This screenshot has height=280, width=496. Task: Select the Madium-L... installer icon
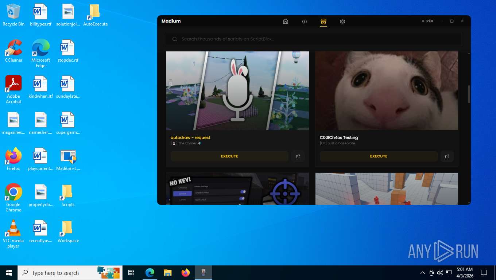(68, 159)
